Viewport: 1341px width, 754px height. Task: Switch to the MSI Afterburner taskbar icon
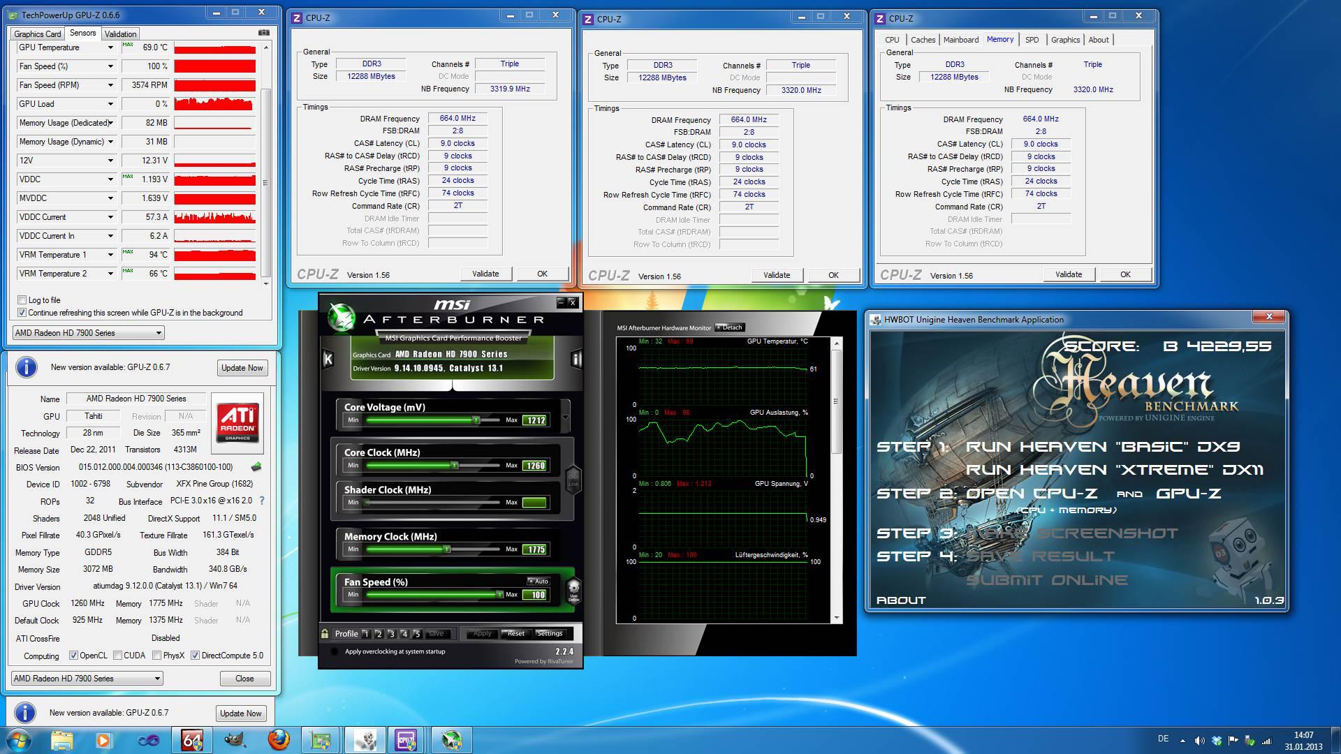coord(452,740)
